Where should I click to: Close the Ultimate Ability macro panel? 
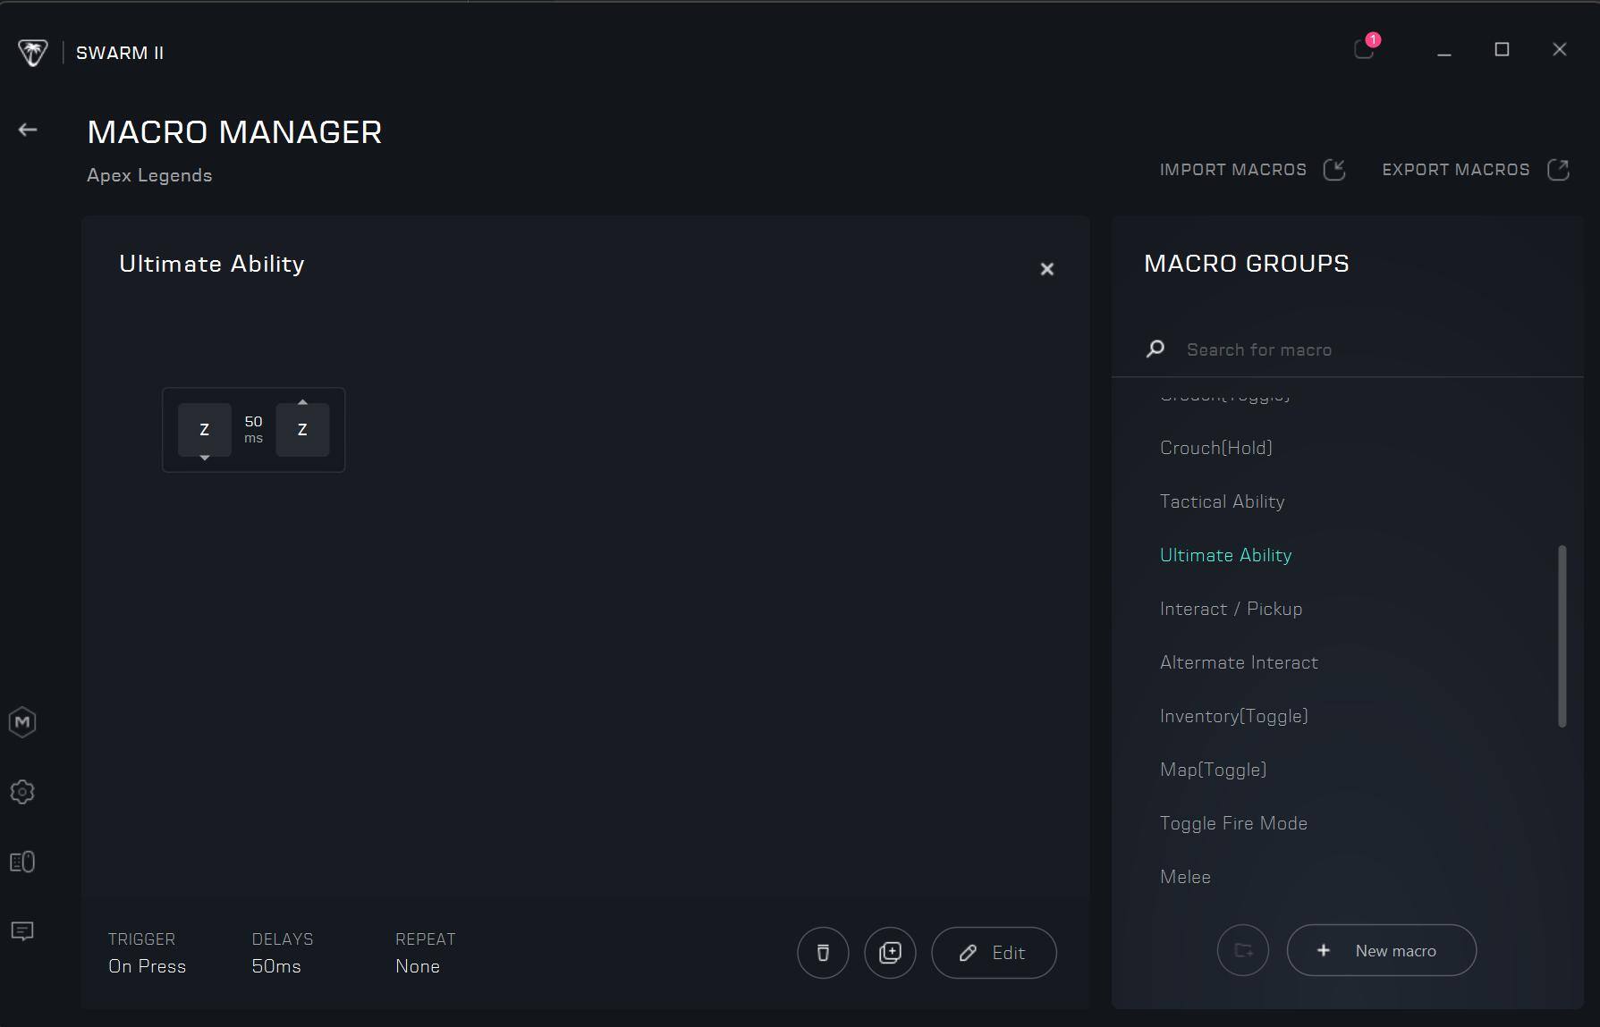pyautogui.click(x=1047, y=269)
